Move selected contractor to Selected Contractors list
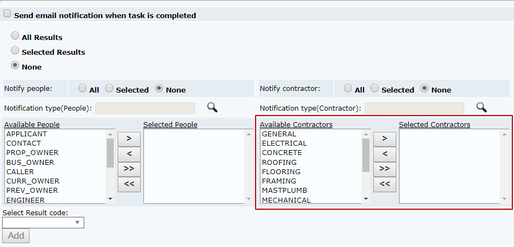Image resolution: width=514 pixels, height=247 pixels. 385,139
